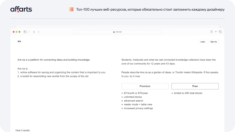Show tab overview icon

point(220,32)
